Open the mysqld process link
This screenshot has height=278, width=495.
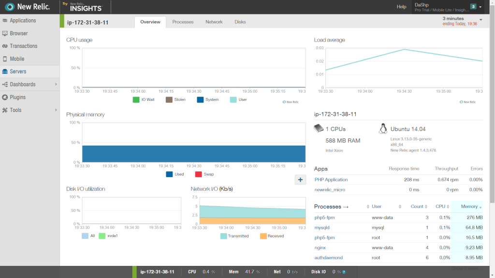[x=321, y=228]
